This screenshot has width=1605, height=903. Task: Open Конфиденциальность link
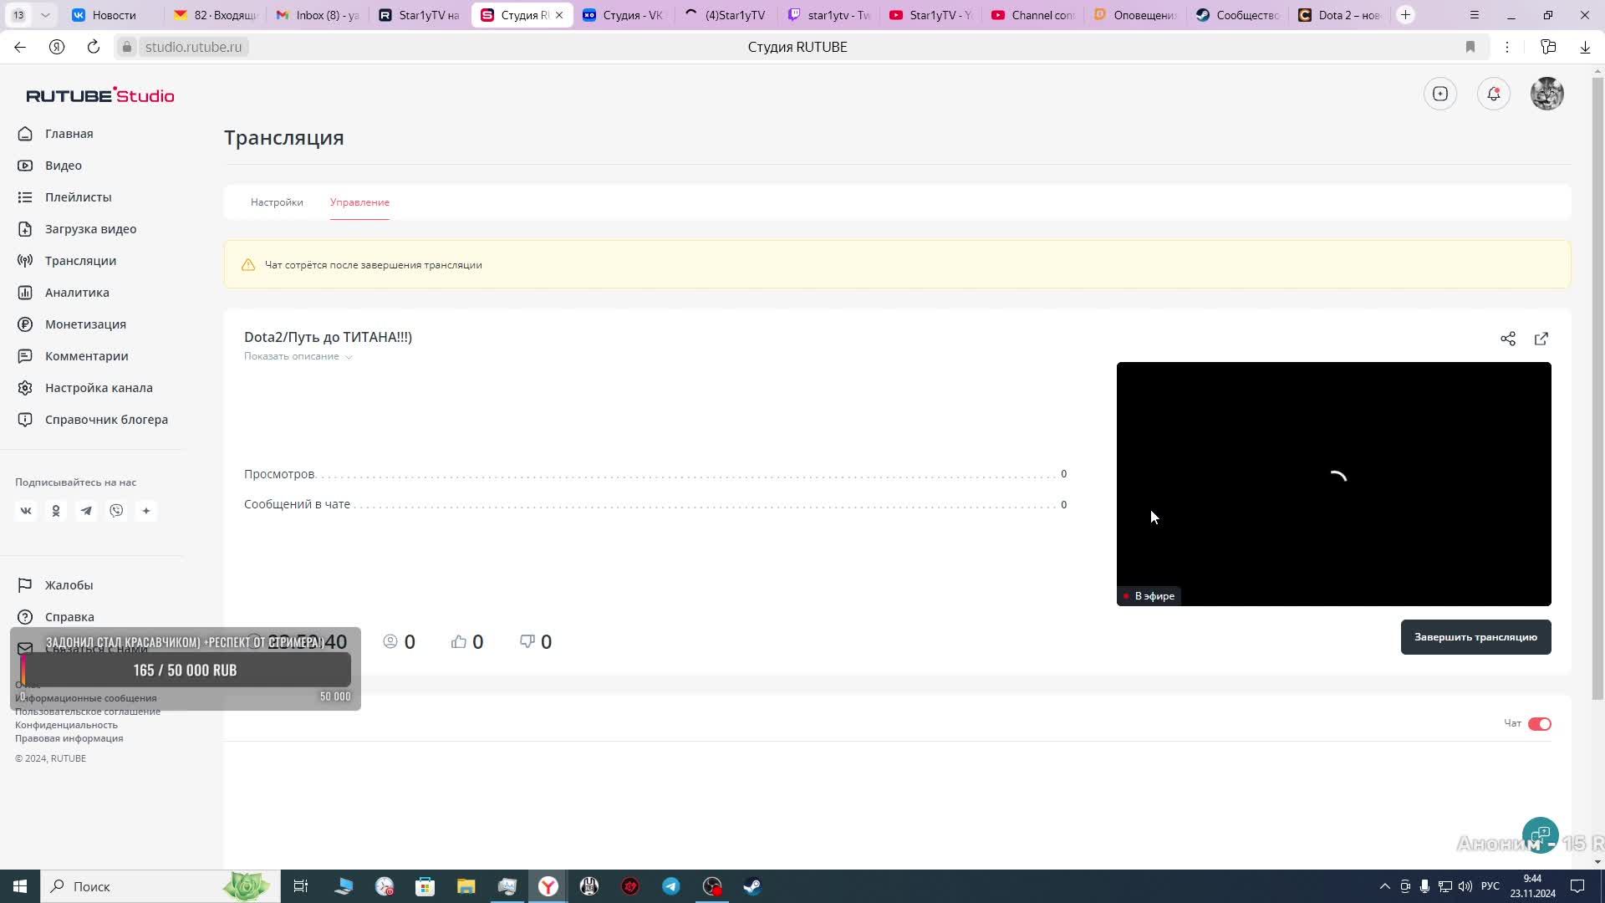pyautogui.click(x=66, y=725)
